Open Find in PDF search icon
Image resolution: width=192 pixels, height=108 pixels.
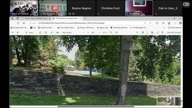click(x=137, y=32)
